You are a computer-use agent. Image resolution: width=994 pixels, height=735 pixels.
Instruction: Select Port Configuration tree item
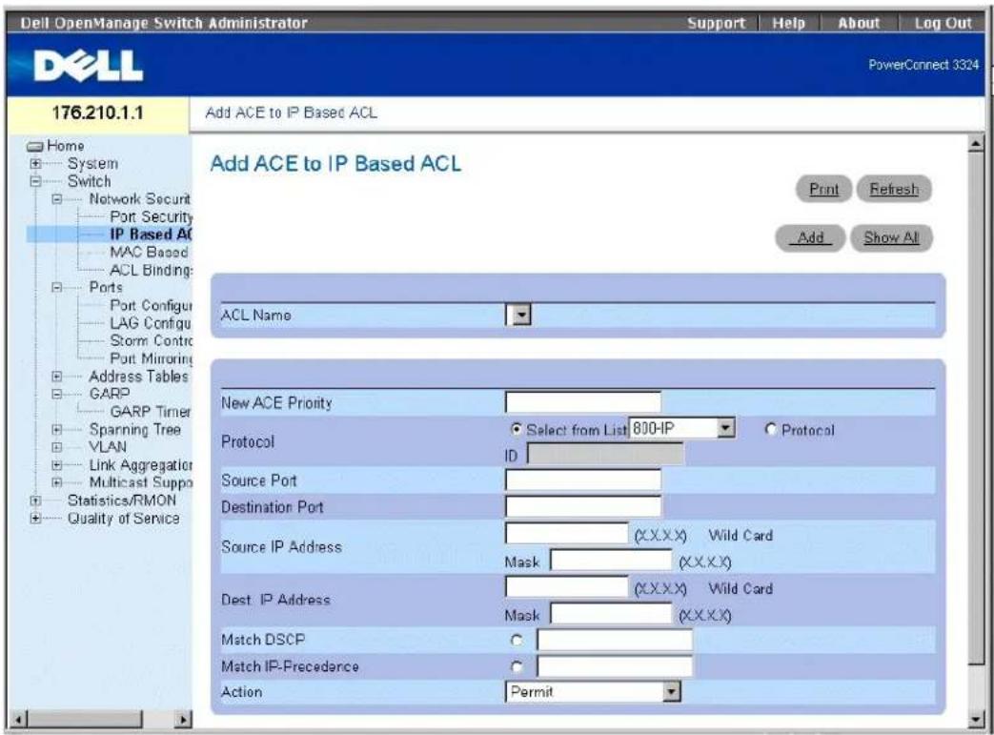coord(151,306)
